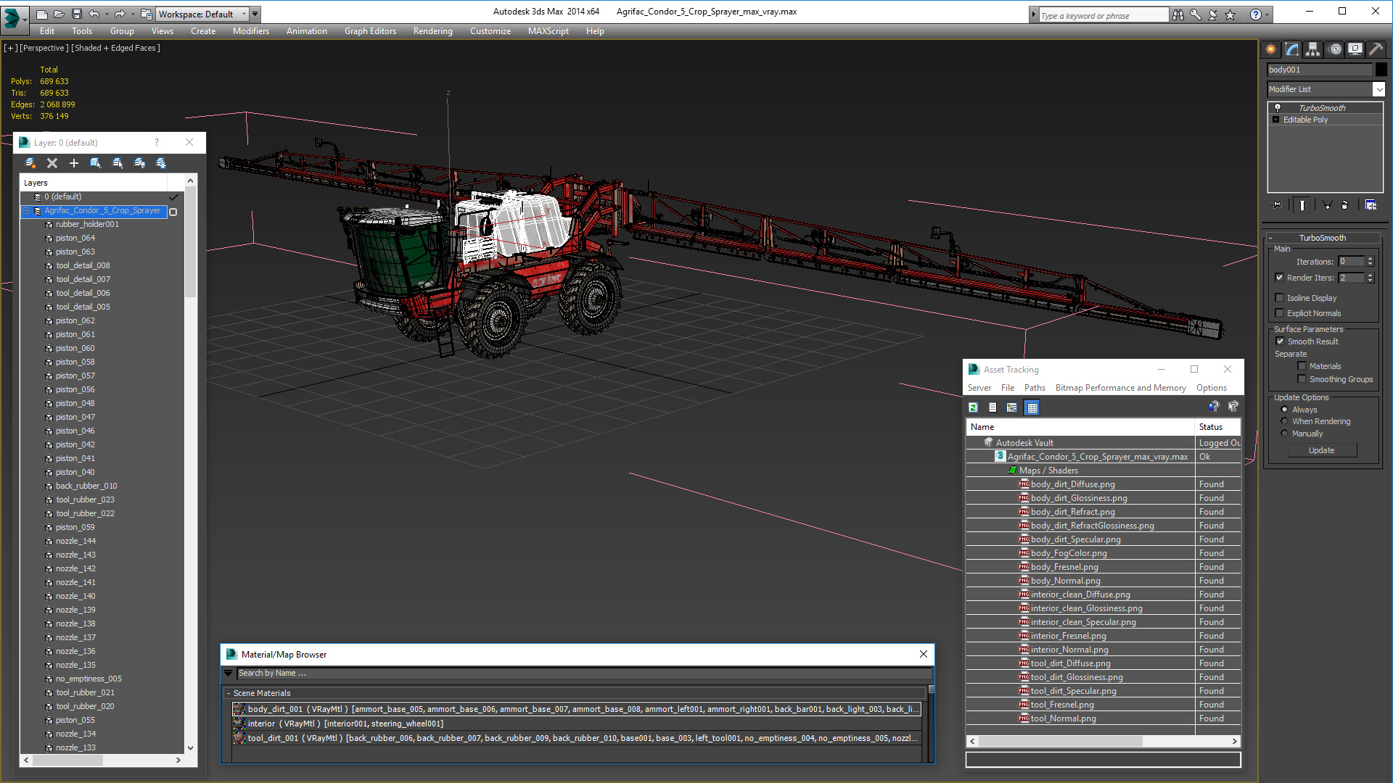The width and height of the screenshot is (1393, 783).
Task: Open the MAXScript menu
Action: tap(548, 31)
